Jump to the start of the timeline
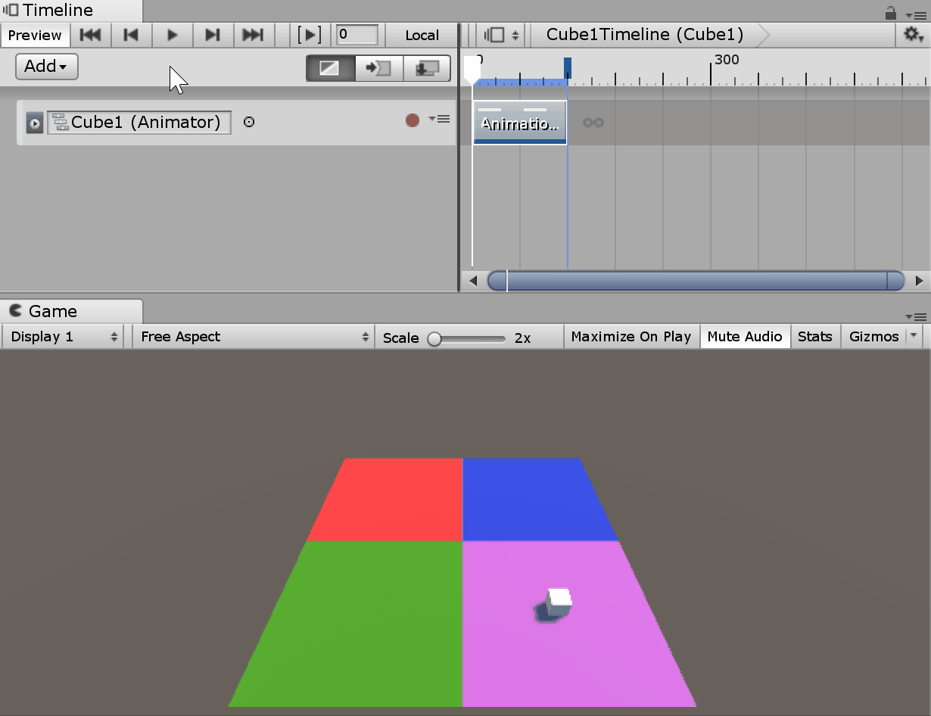 click(x=91, y=35)
